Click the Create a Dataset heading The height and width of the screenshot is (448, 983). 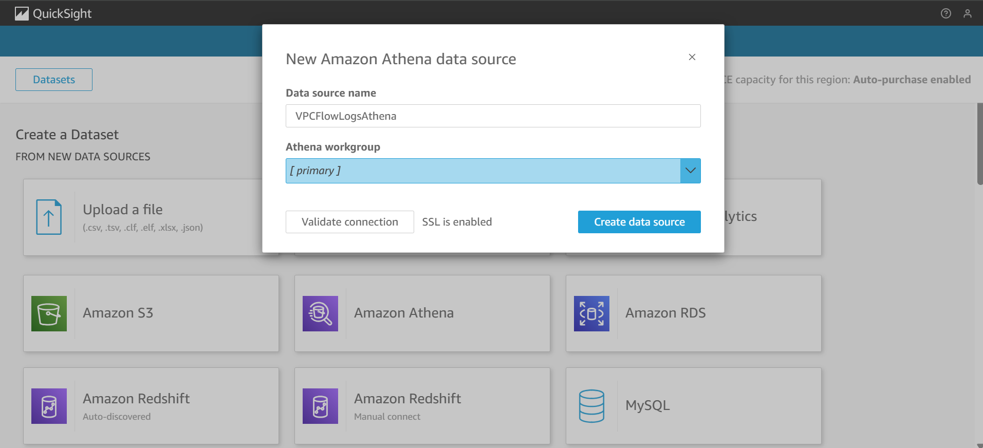pos(67,135)
